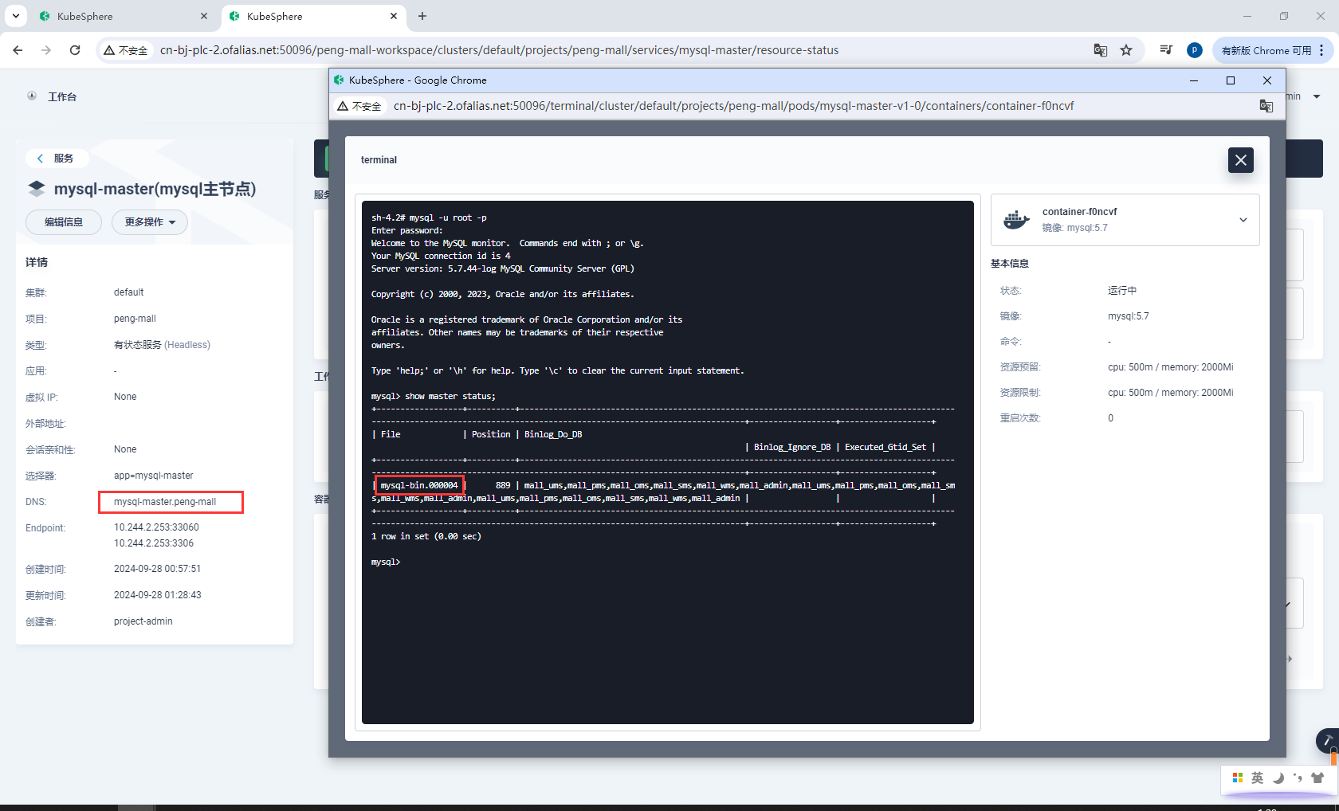Go back in main browser history
This screenshot has width=1339, height=811.
[18, 50]
